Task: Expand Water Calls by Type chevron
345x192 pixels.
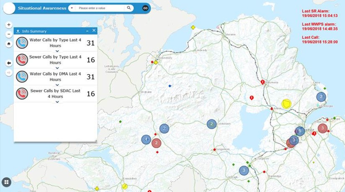Action: point(57,51)
